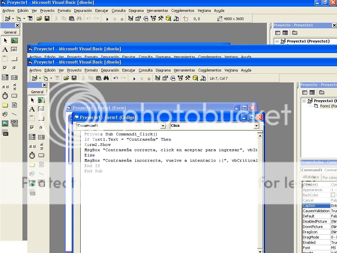Select the Form1 item in front Project tree
The width and height of the screenshot is (337, 253).
328,106
